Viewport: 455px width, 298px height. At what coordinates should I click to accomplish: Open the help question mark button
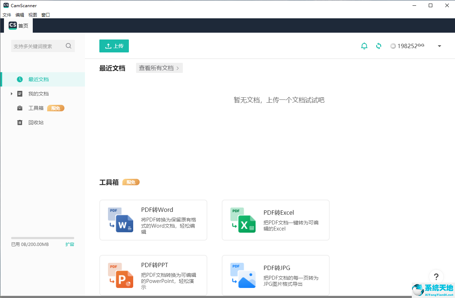[436, 277]
